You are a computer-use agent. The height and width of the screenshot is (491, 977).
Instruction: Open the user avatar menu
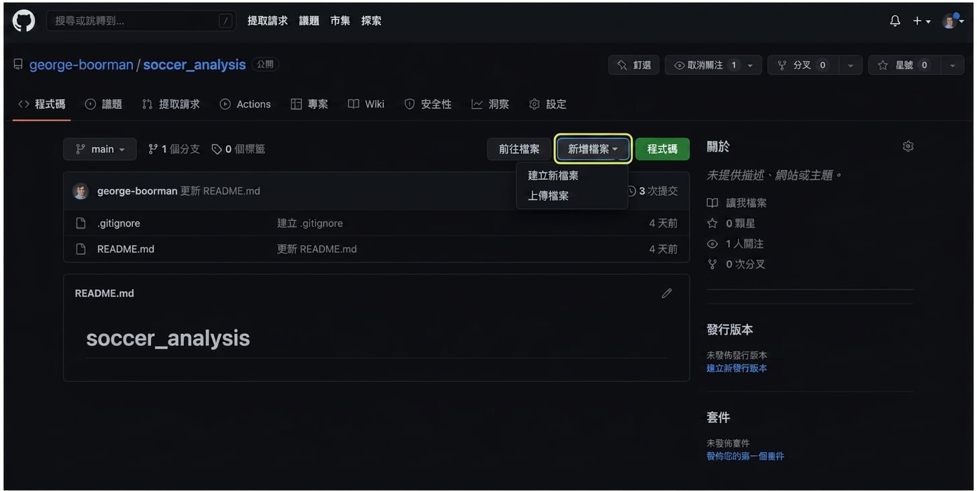[953, 21]
